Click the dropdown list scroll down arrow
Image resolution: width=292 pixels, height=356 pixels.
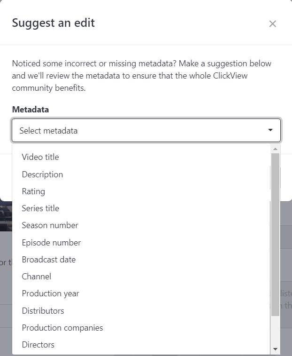pos(275,349)
